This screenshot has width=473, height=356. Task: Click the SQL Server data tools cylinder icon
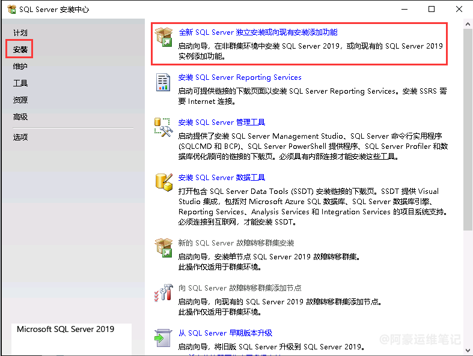[x=164, y=182]
